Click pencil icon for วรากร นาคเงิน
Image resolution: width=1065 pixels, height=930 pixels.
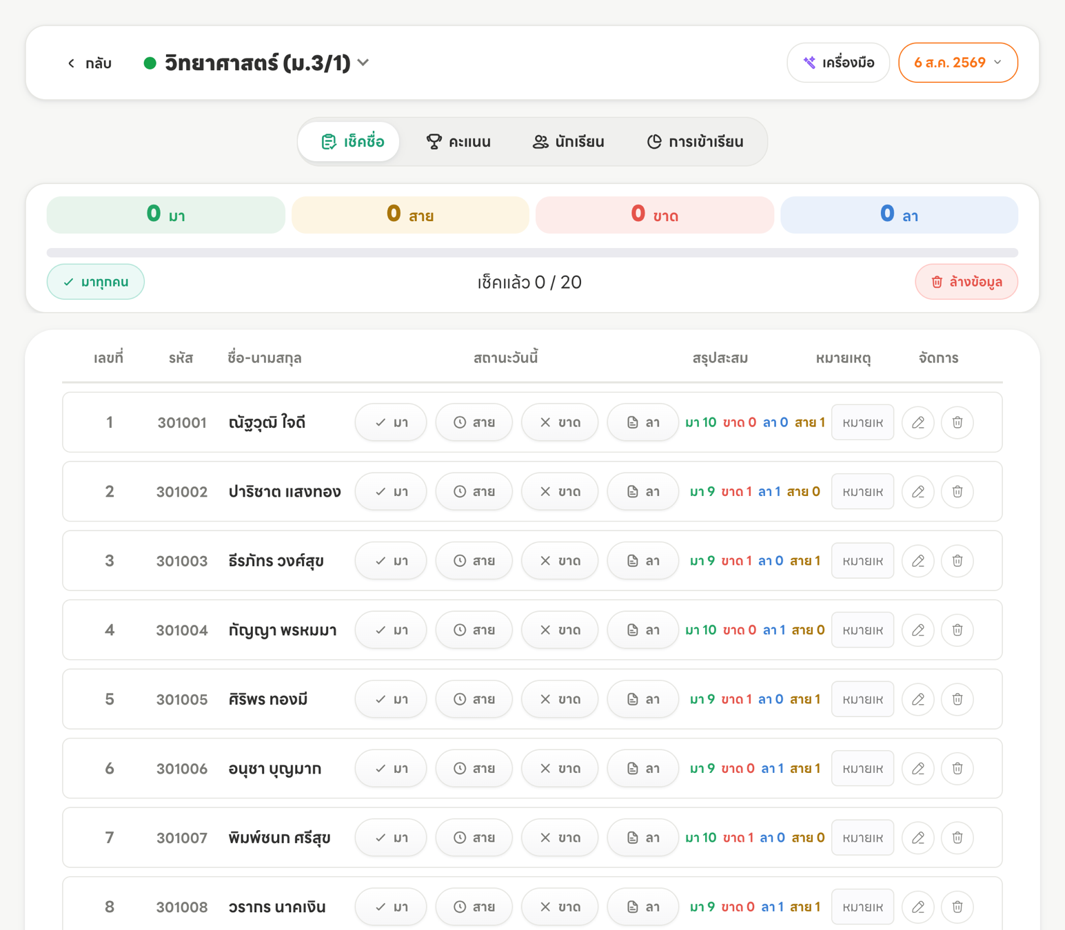coord(918,907)
